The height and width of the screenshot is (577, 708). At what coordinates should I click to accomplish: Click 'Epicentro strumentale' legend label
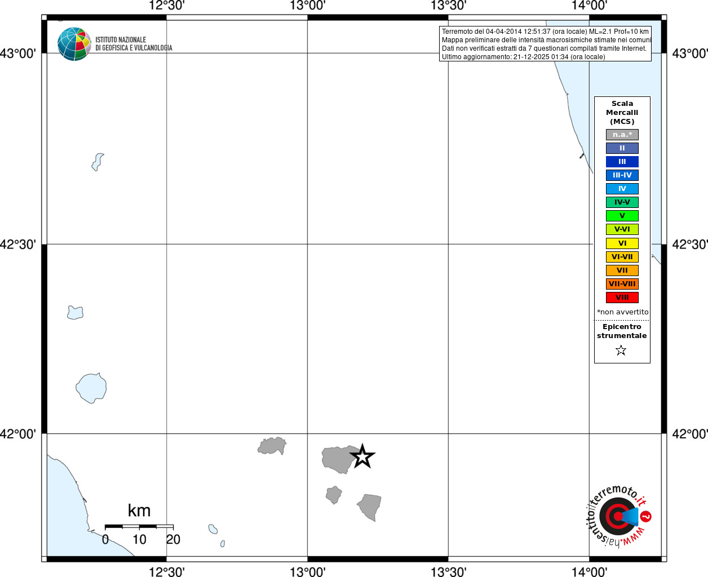click(622, 331)
